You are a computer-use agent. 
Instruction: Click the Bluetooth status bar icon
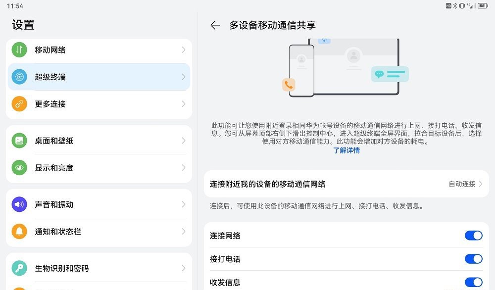tap(455, 5)
